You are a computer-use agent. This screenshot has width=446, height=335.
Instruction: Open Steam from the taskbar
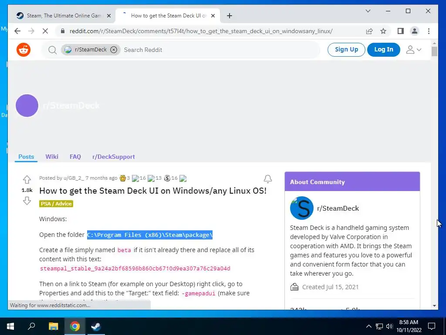click(x=96, y=326)
